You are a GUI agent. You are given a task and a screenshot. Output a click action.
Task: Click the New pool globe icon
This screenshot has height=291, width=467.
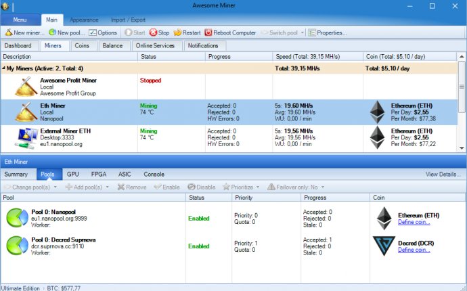click(52, 32)
